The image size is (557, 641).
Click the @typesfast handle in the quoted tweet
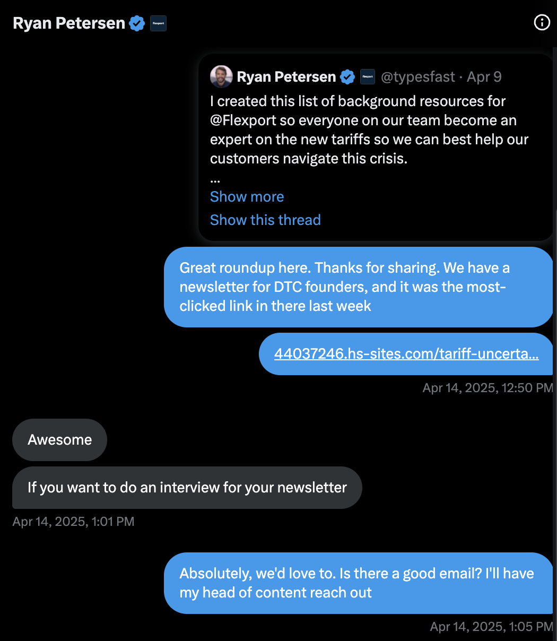coord(417,77)
